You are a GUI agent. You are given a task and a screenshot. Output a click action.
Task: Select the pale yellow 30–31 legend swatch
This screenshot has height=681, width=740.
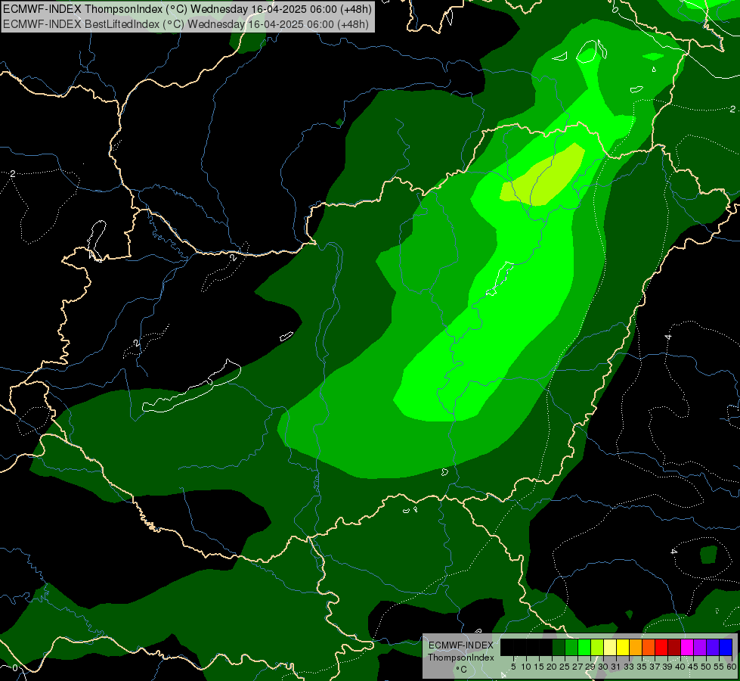tap(610, 647)
